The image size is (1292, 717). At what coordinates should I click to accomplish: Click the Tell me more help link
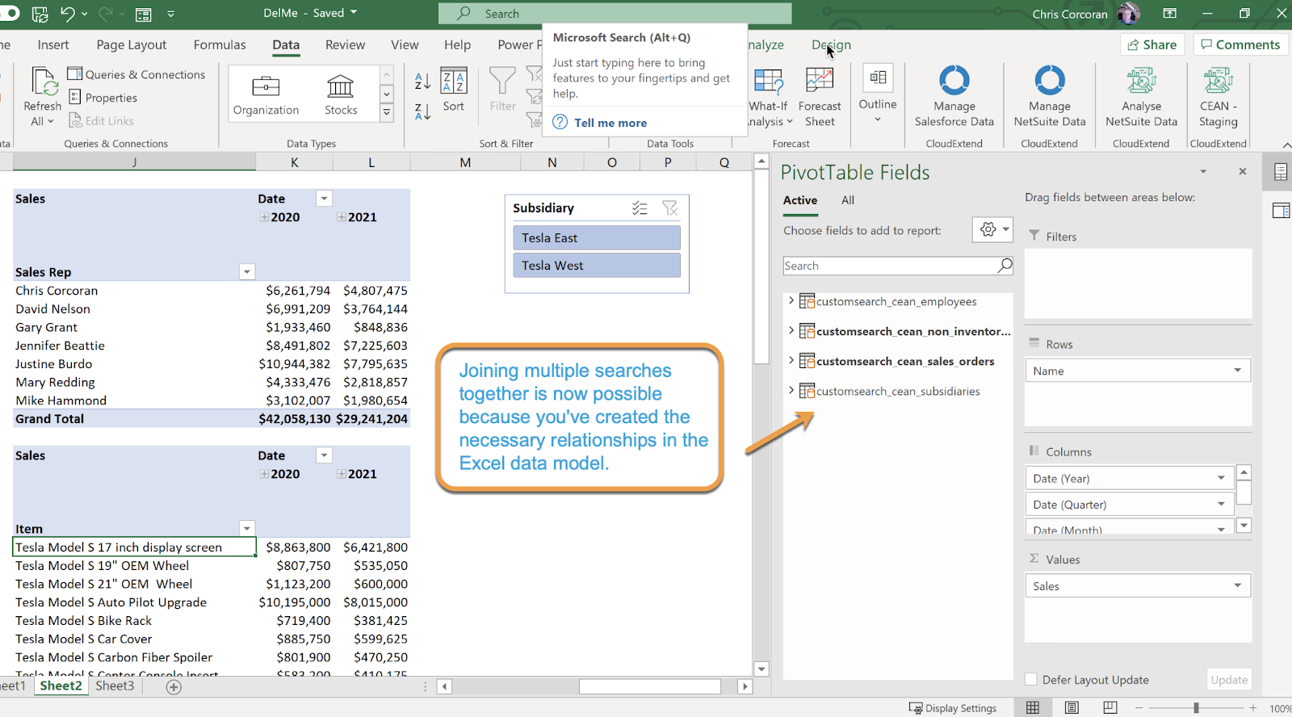click(x=610, y=123)
